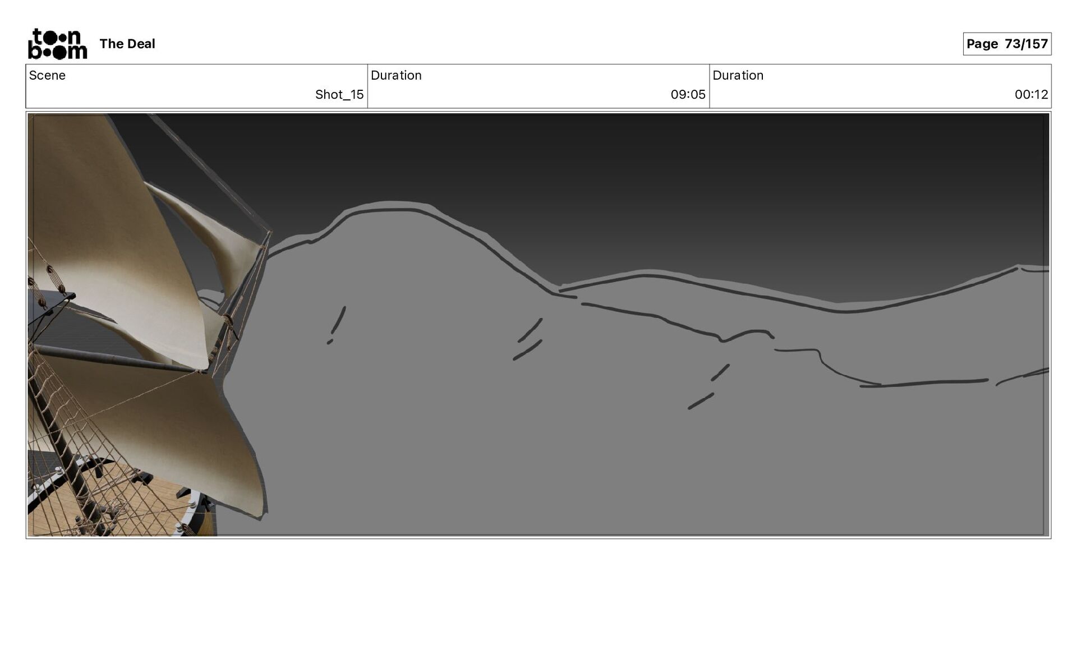This screenshot has height=654, width=1077.
Task: Select the scene name 'Shot_15'
Action: click(339, 94)
